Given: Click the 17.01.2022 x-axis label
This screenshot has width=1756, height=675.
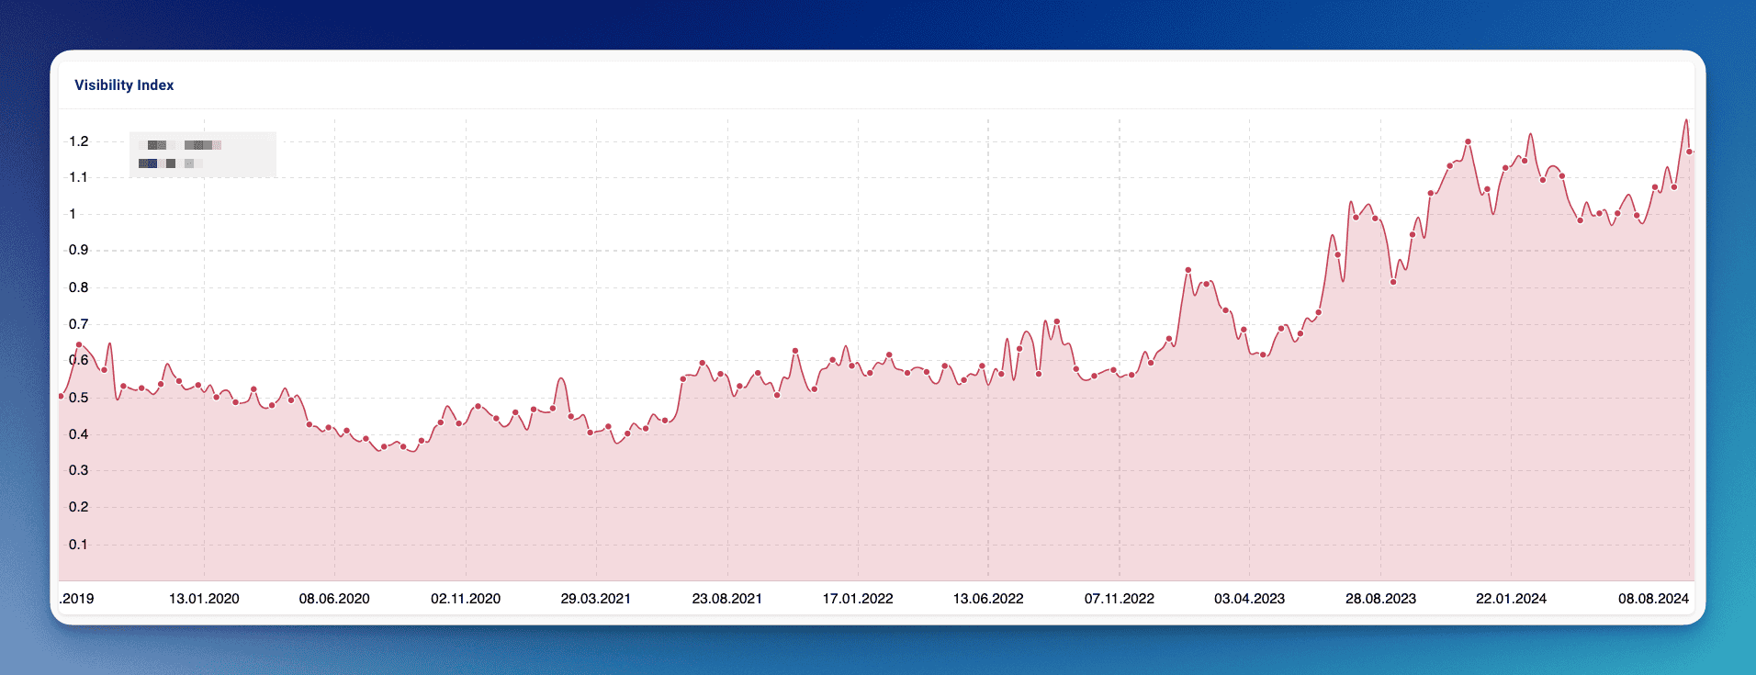Looking at the screenshot, I should coord(858,599).
